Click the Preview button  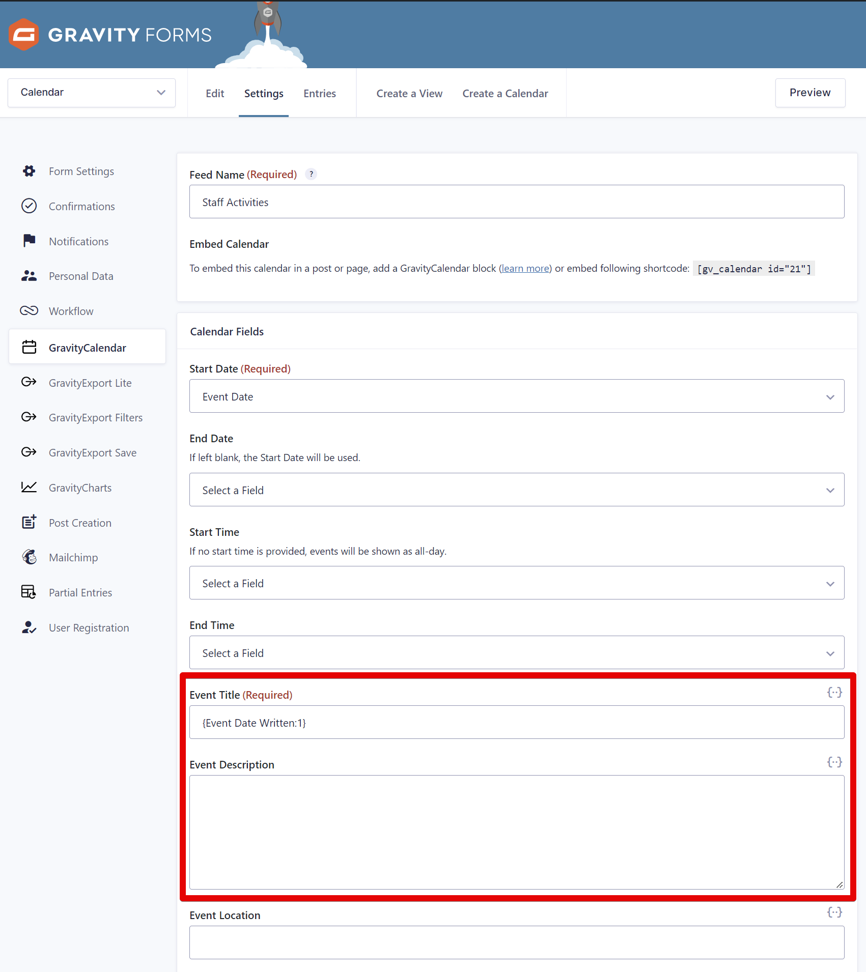tap(809, 93)
